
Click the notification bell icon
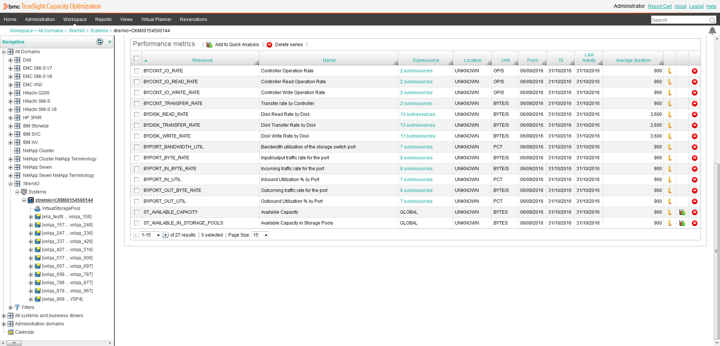click(712, 31)
